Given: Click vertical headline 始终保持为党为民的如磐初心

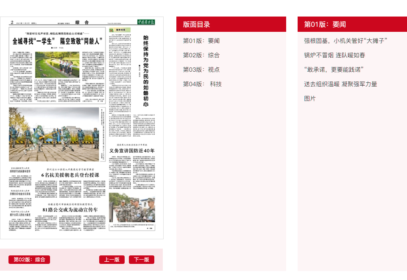Looking at the screenshot, I should pyautogui.click(x=145, y=71).
